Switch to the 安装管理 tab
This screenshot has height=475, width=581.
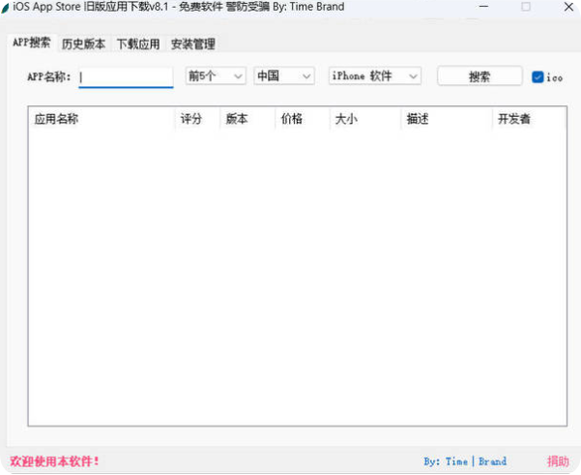pyautogui.click(x=193, y=44)
